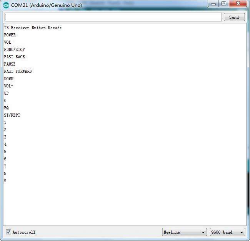Click the 'UP' output line

click(x=6, y=93)
